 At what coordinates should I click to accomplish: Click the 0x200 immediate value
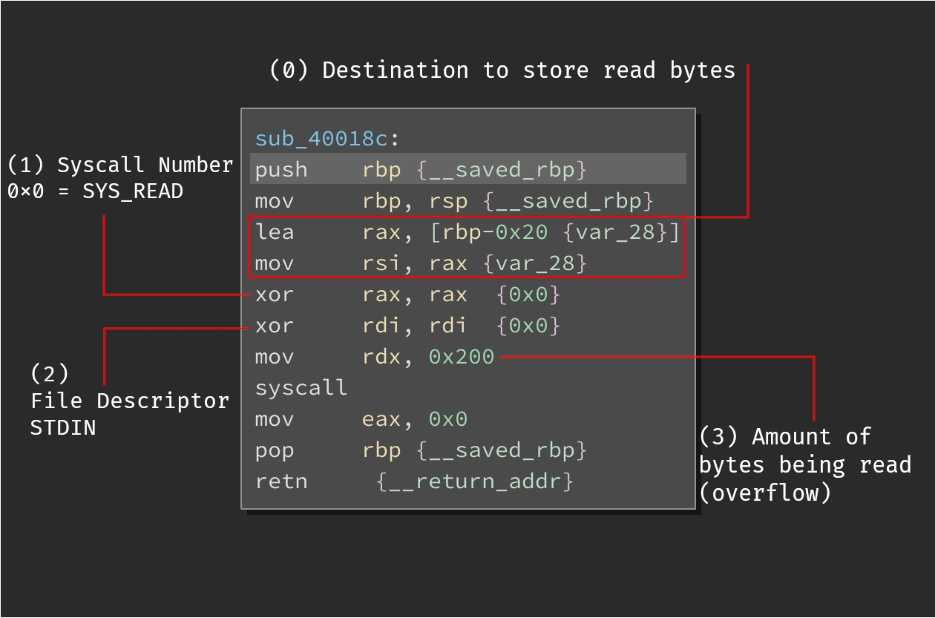[461, 357]
